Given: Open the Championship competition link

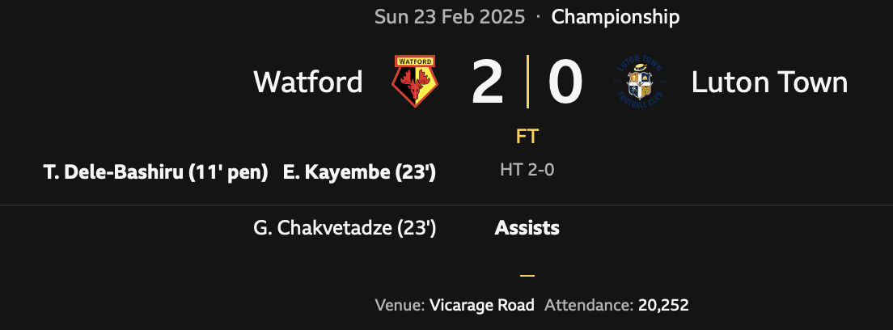Looking at the screenshot, I should point(616,17).
